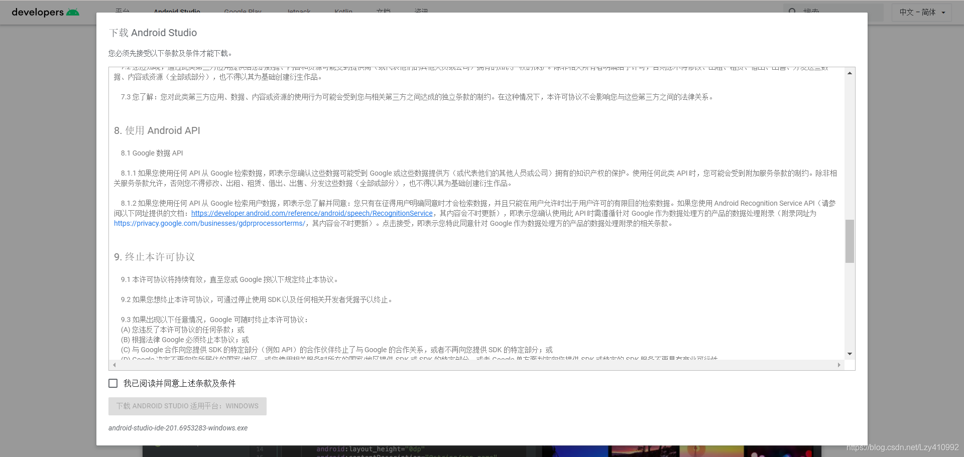Click clause 9.2 text about terminating agreement
Image resolution: width=964 pixels, height=457 pixels.
pos(258,299)
